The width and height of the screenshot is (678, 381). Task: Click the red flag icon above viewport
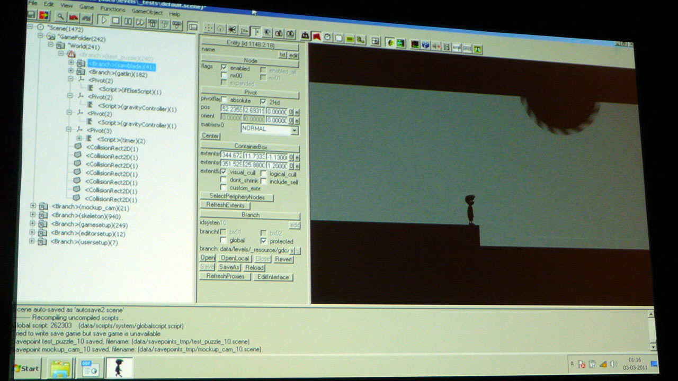click(317, 37)
